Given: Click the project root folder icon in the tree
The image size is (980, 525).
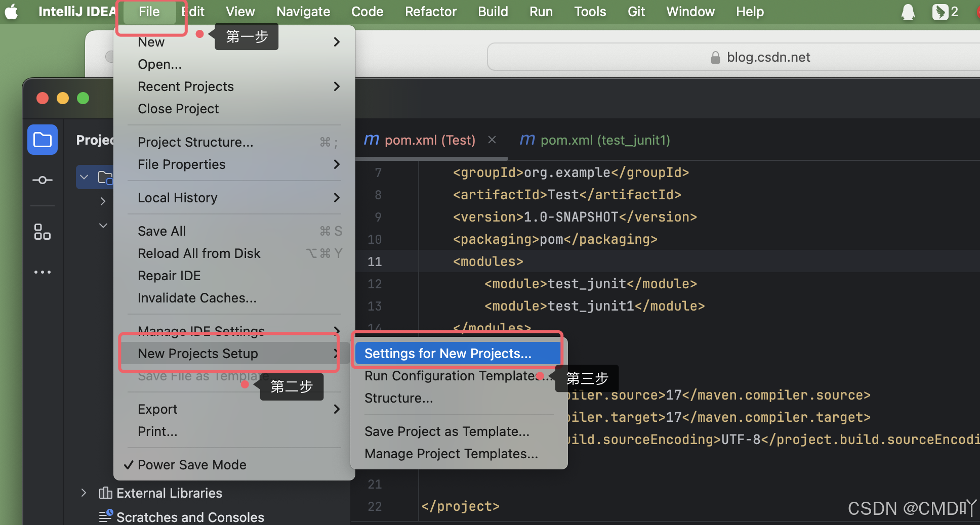Looking at the screenshot, I should coord(105,177).
